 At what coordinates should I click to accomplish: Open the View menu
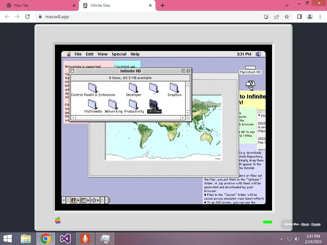click(103, 54)
